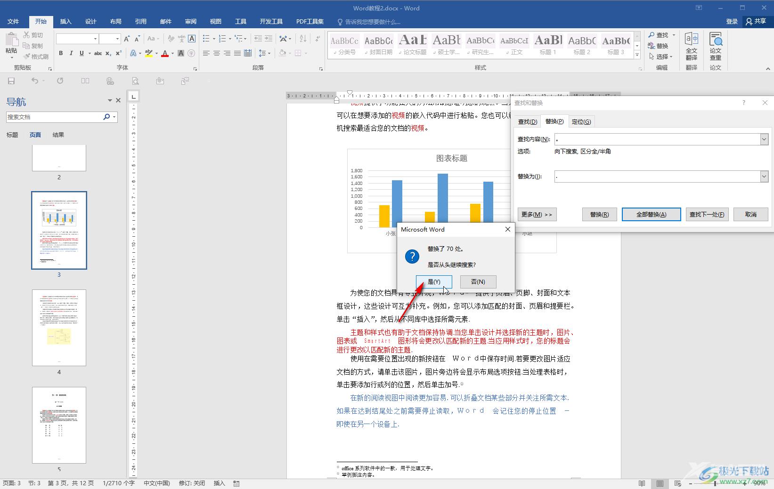The image size is (774, 489).
Task: Open the font size dropdown
Action: 117,39
